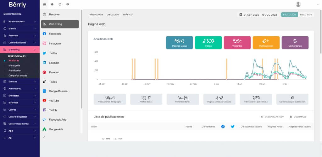This screenshot has width=322, height=157.
Task: Click Vistas diarias de la página card
Action: coord(110,99)
